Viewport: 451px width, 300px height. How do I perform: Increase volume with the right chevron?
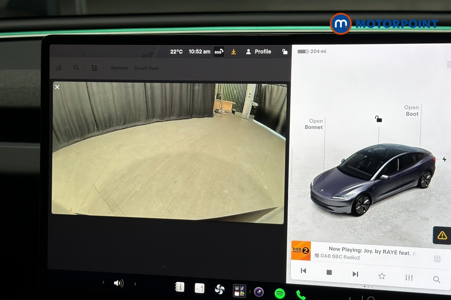pos(135,284)
